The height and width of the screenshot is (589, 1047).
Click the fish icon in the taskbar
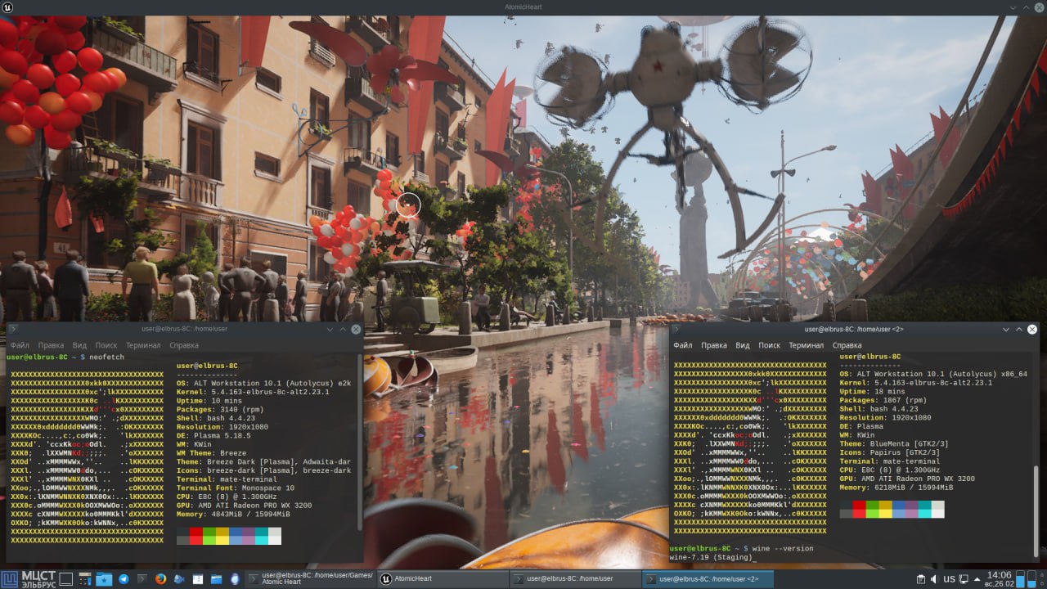pos(179,579)
